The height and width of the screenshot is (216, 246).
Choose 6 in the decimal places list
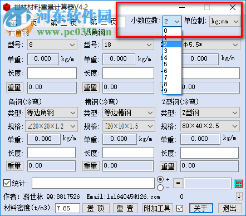click(172, 71)
